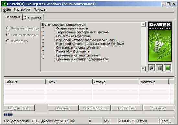Select Быстрая проверка radio option

click(x=8, y=28)
